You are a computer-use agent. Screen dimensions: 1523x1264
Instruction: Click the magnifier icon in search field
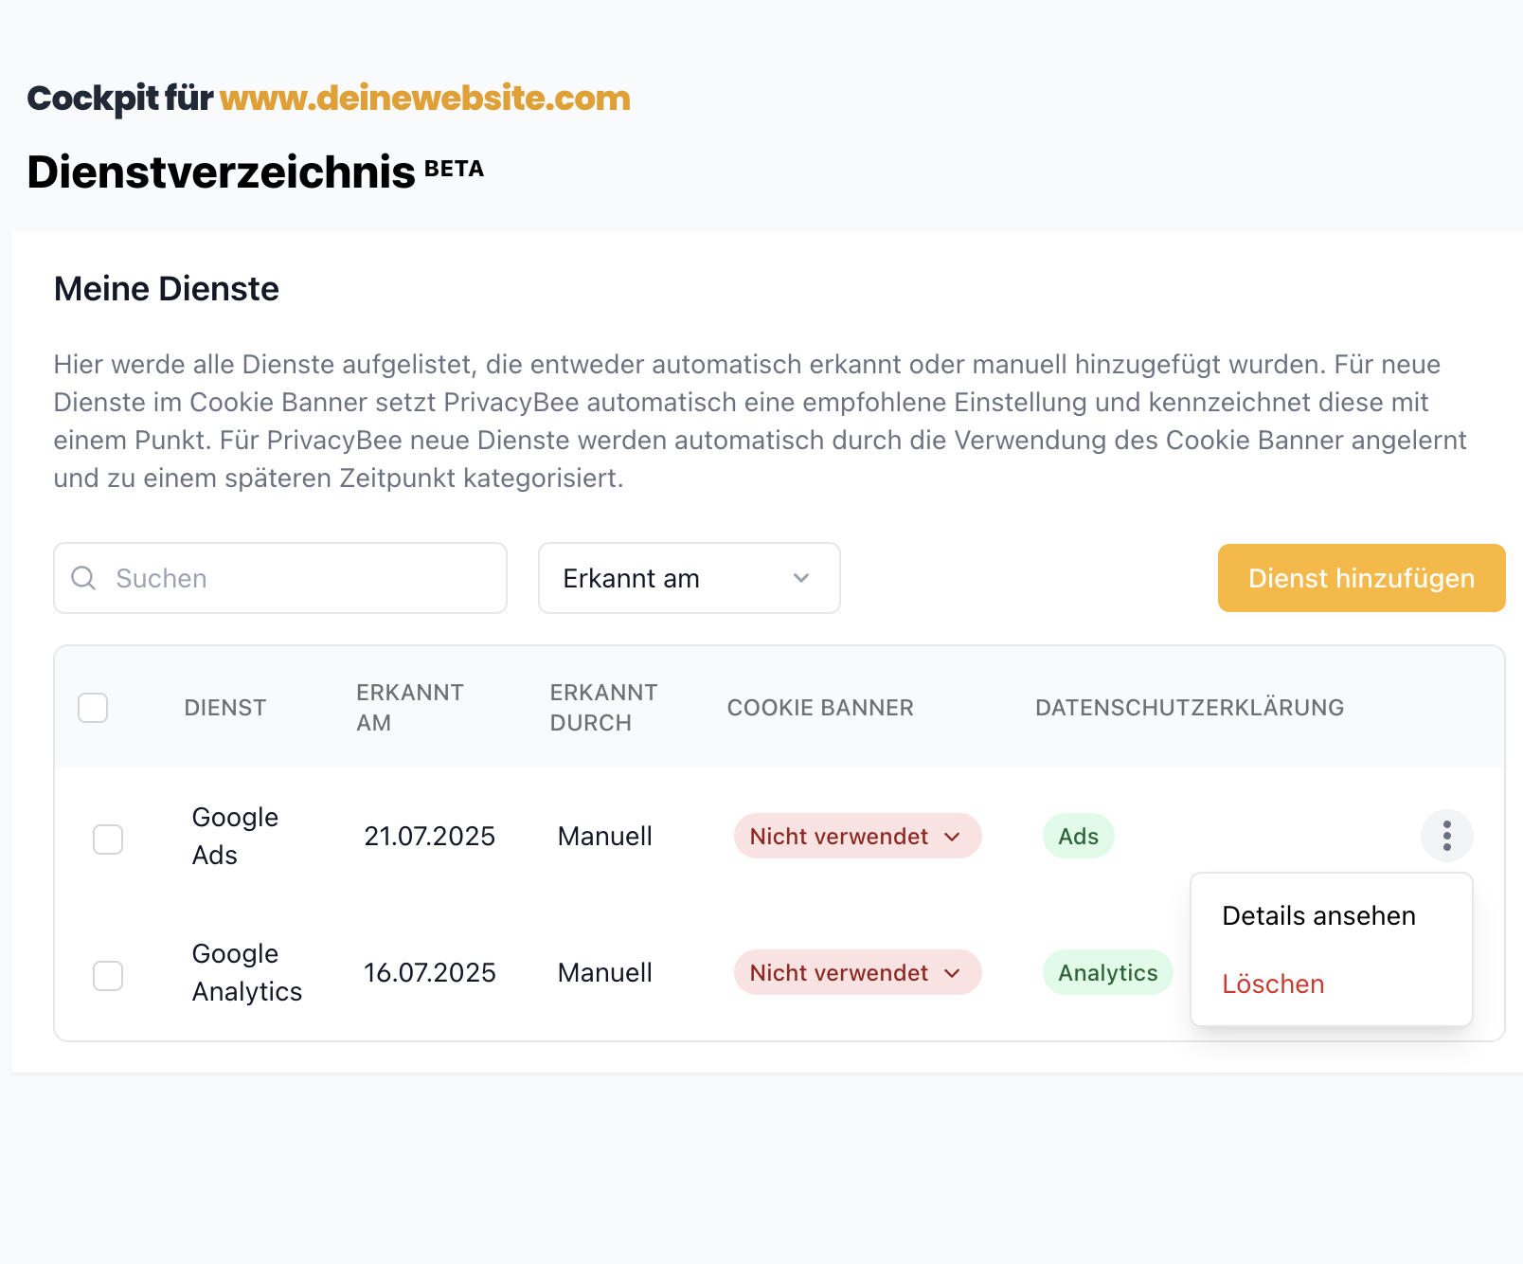[83, 578]
